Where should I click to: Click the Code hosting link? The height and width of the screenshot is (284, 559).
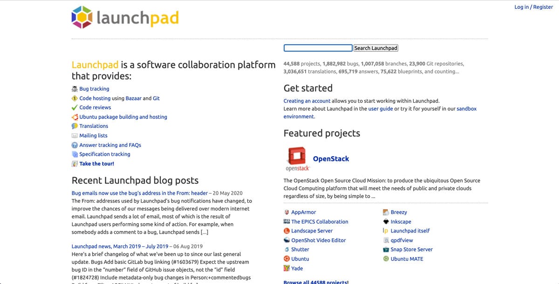tap(95, 98)
